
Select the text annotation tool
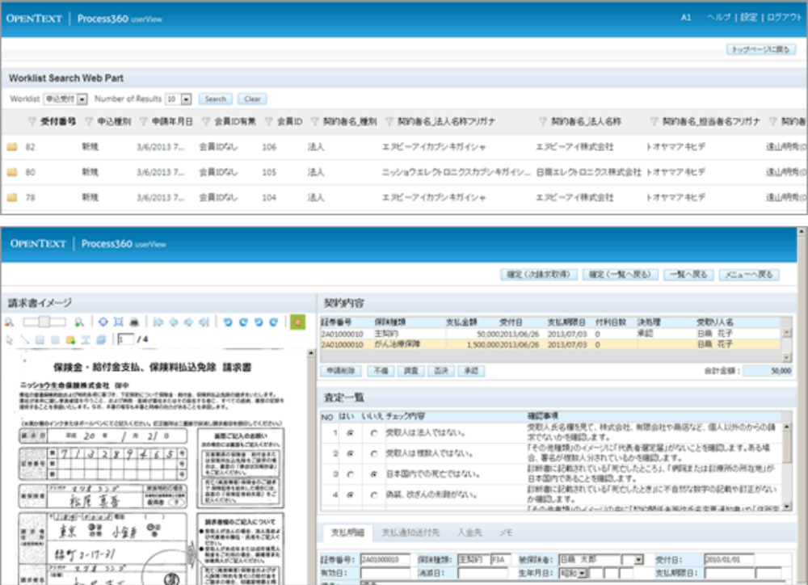click(86, 339)
